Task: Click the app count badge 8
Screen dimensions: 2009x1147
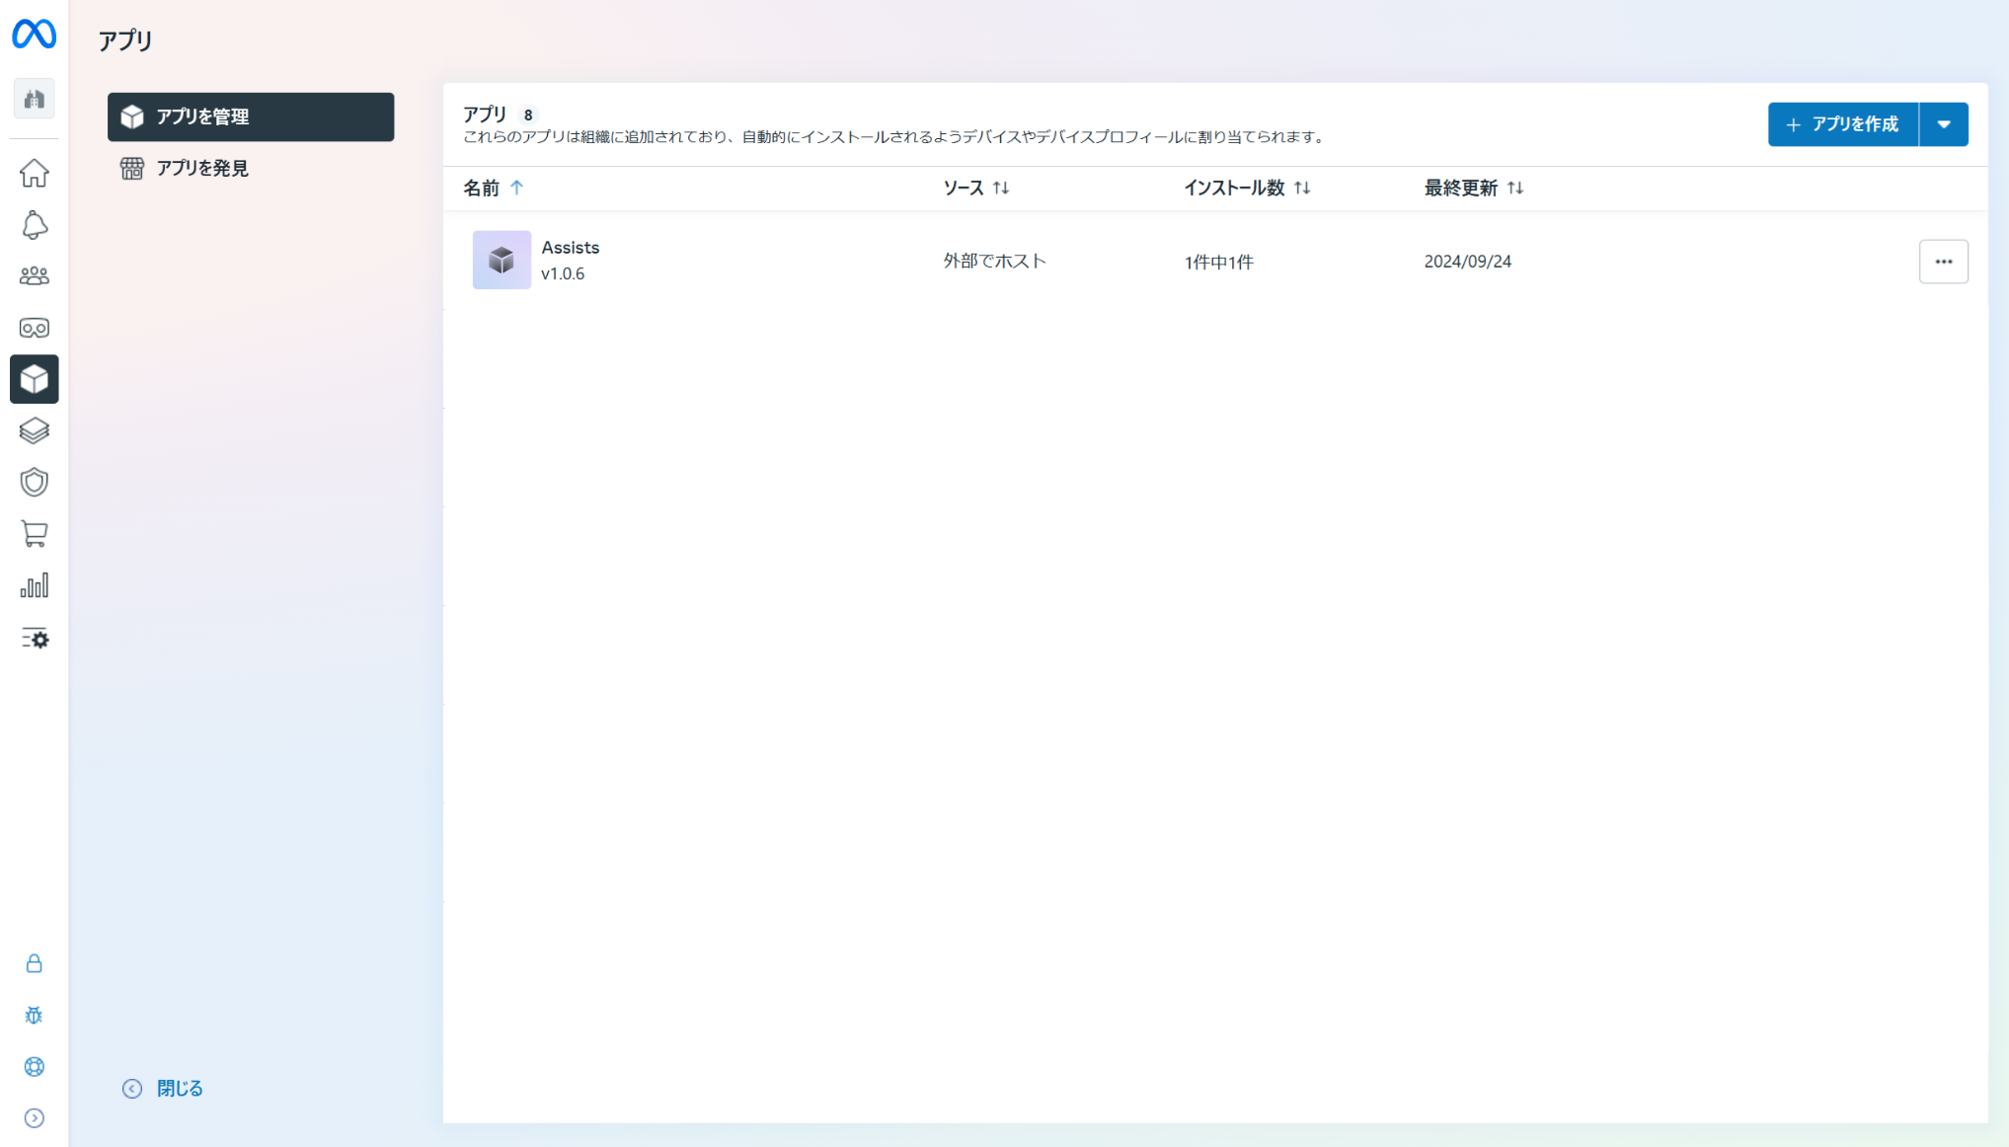Action: coord(528,115)
